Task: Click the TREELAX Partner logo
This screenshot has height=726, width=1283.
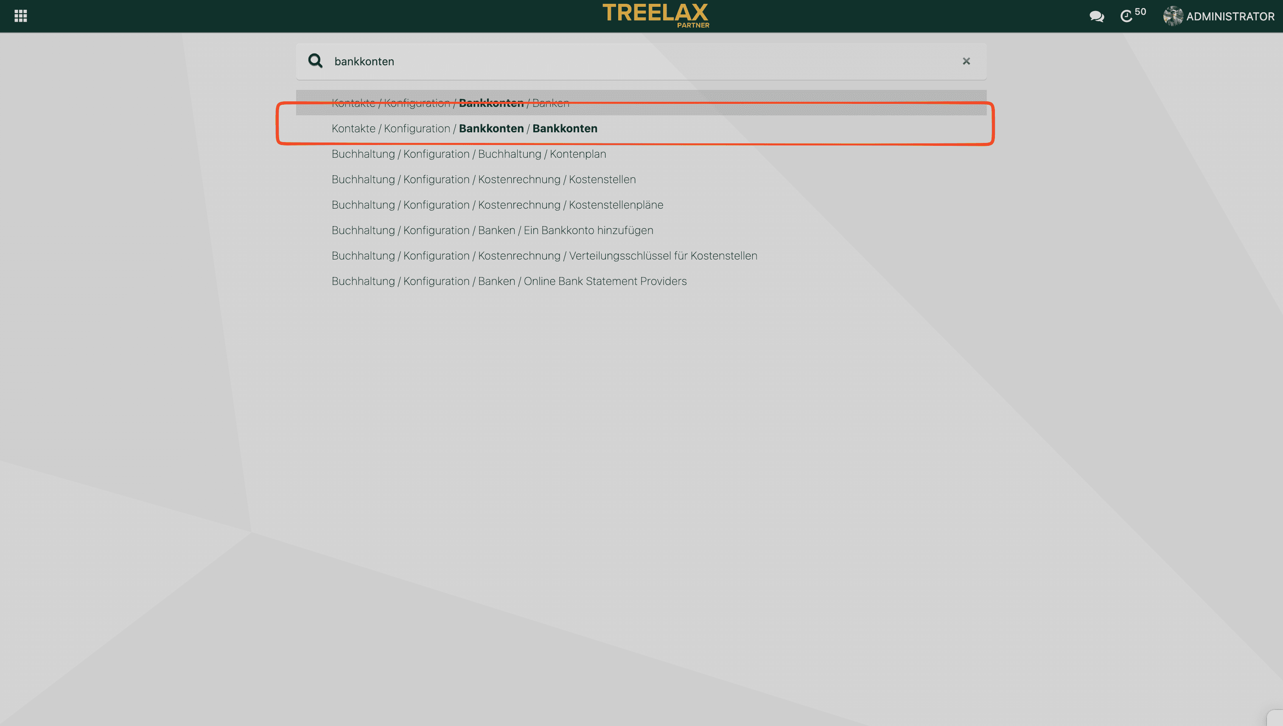Action: pos(655,13)
